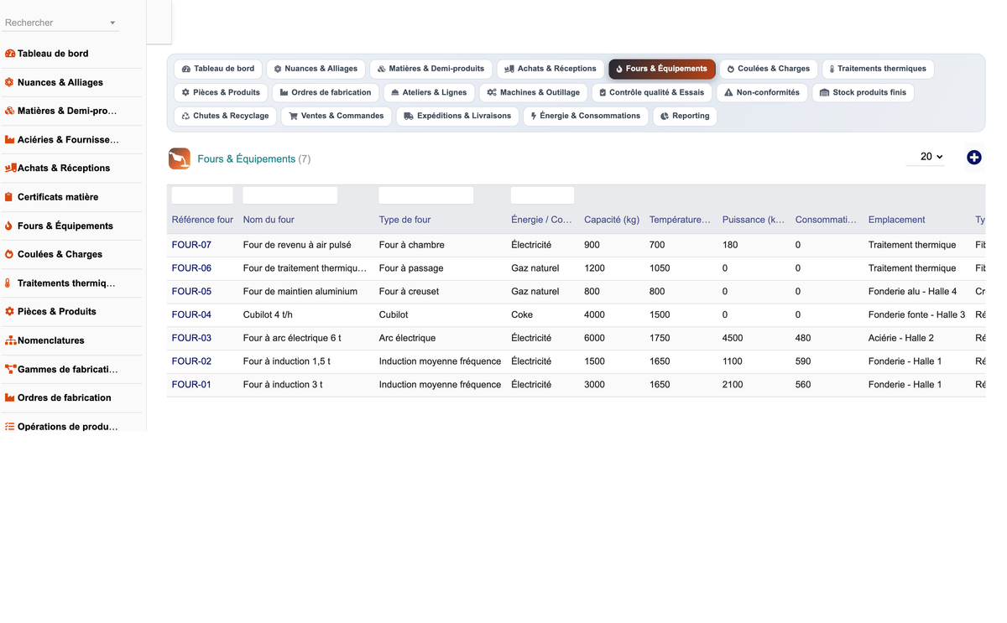The image size is (1007, 623).
Task: Select the Machines & Outillage tab
Action: pos(533,92)
